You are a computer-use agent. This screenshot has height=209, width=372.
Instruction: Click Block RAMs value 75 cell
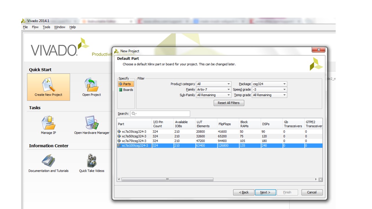[x=250, y=136]
